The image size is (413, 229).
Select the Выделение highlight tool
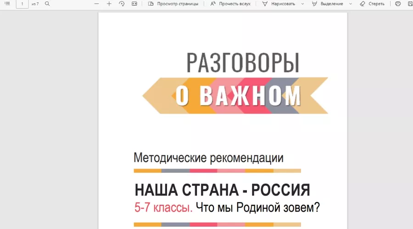327,4
